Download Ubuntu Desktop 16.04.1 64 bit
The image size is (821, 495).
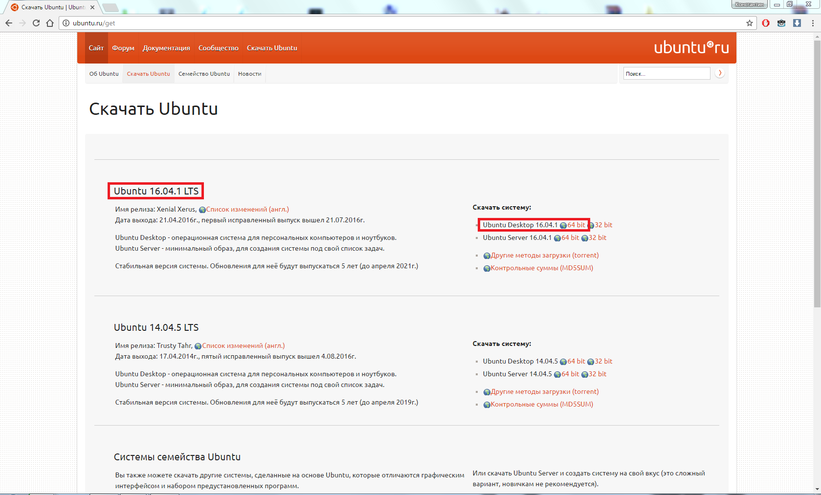coord(576,225)
